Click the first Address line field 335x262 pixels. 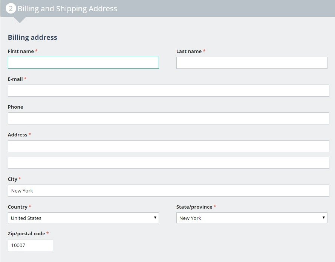168,146
